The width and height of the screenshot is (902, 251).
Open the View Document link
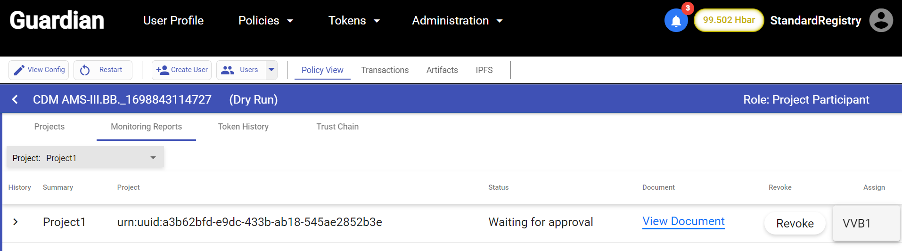[x=683, y=221]
